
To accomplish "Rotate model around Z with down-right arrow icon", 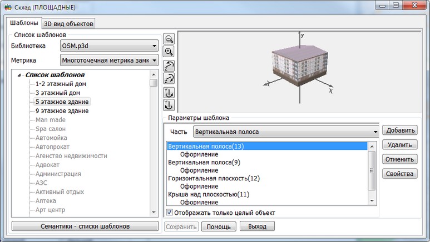I will [169, 78].
